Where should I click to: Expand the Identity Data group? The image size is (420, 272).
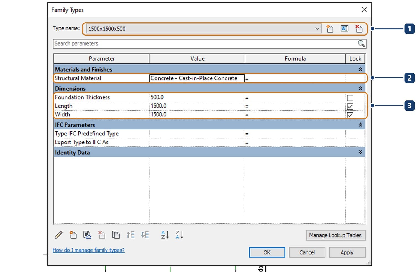coord(360,152)
